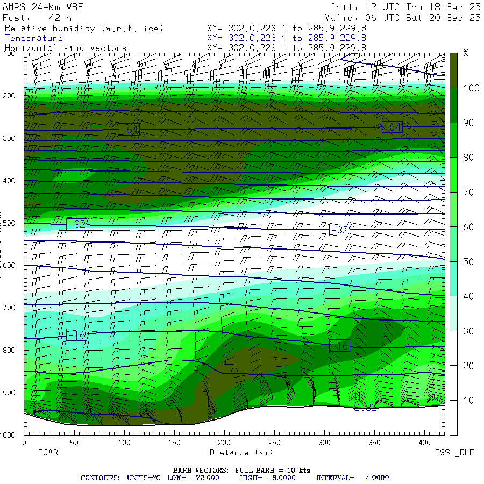Click the 'INTERVAL= 4.0000' value
This screenshot has width=484, height=484.
click(352, 478)
